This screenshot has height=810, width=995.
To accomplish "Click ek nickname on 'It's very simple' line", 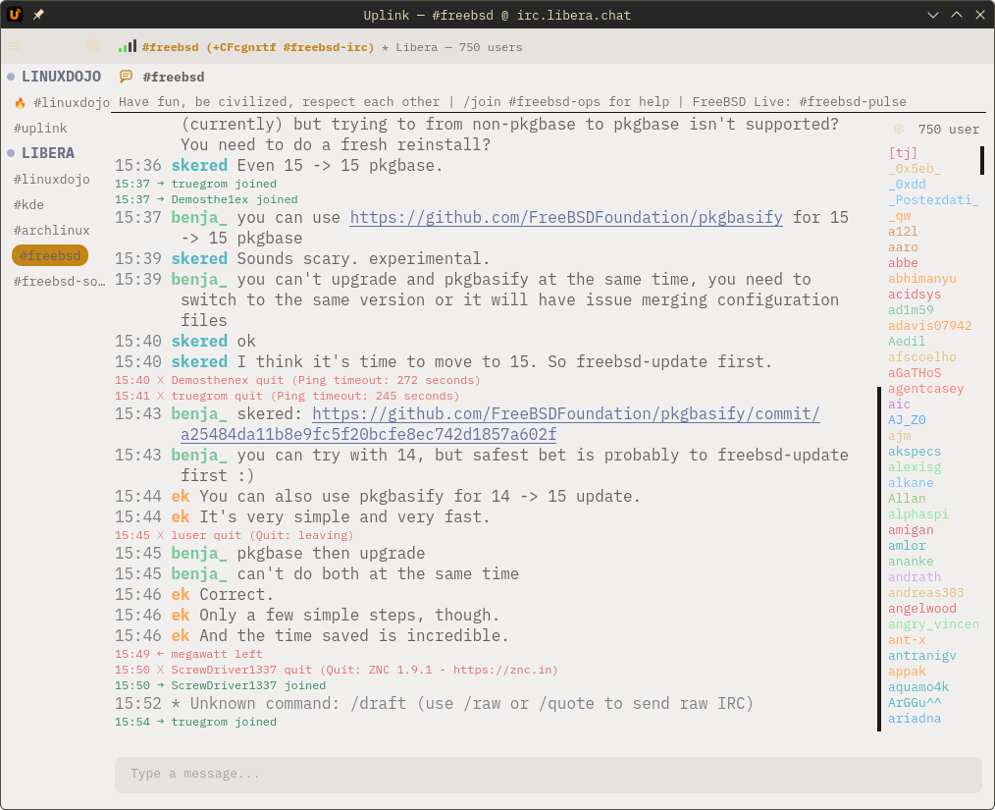I will pos(181,516).
